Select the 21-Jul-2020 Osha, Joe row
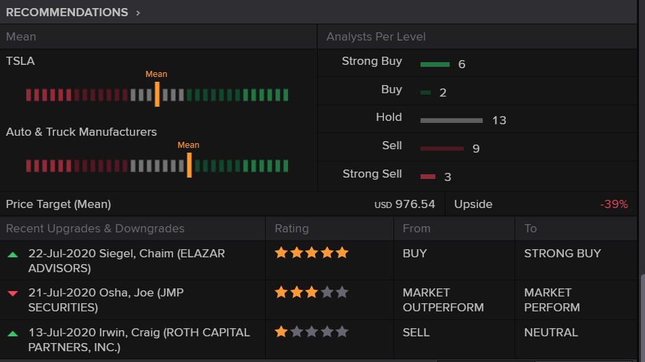 tap(105, 300)
